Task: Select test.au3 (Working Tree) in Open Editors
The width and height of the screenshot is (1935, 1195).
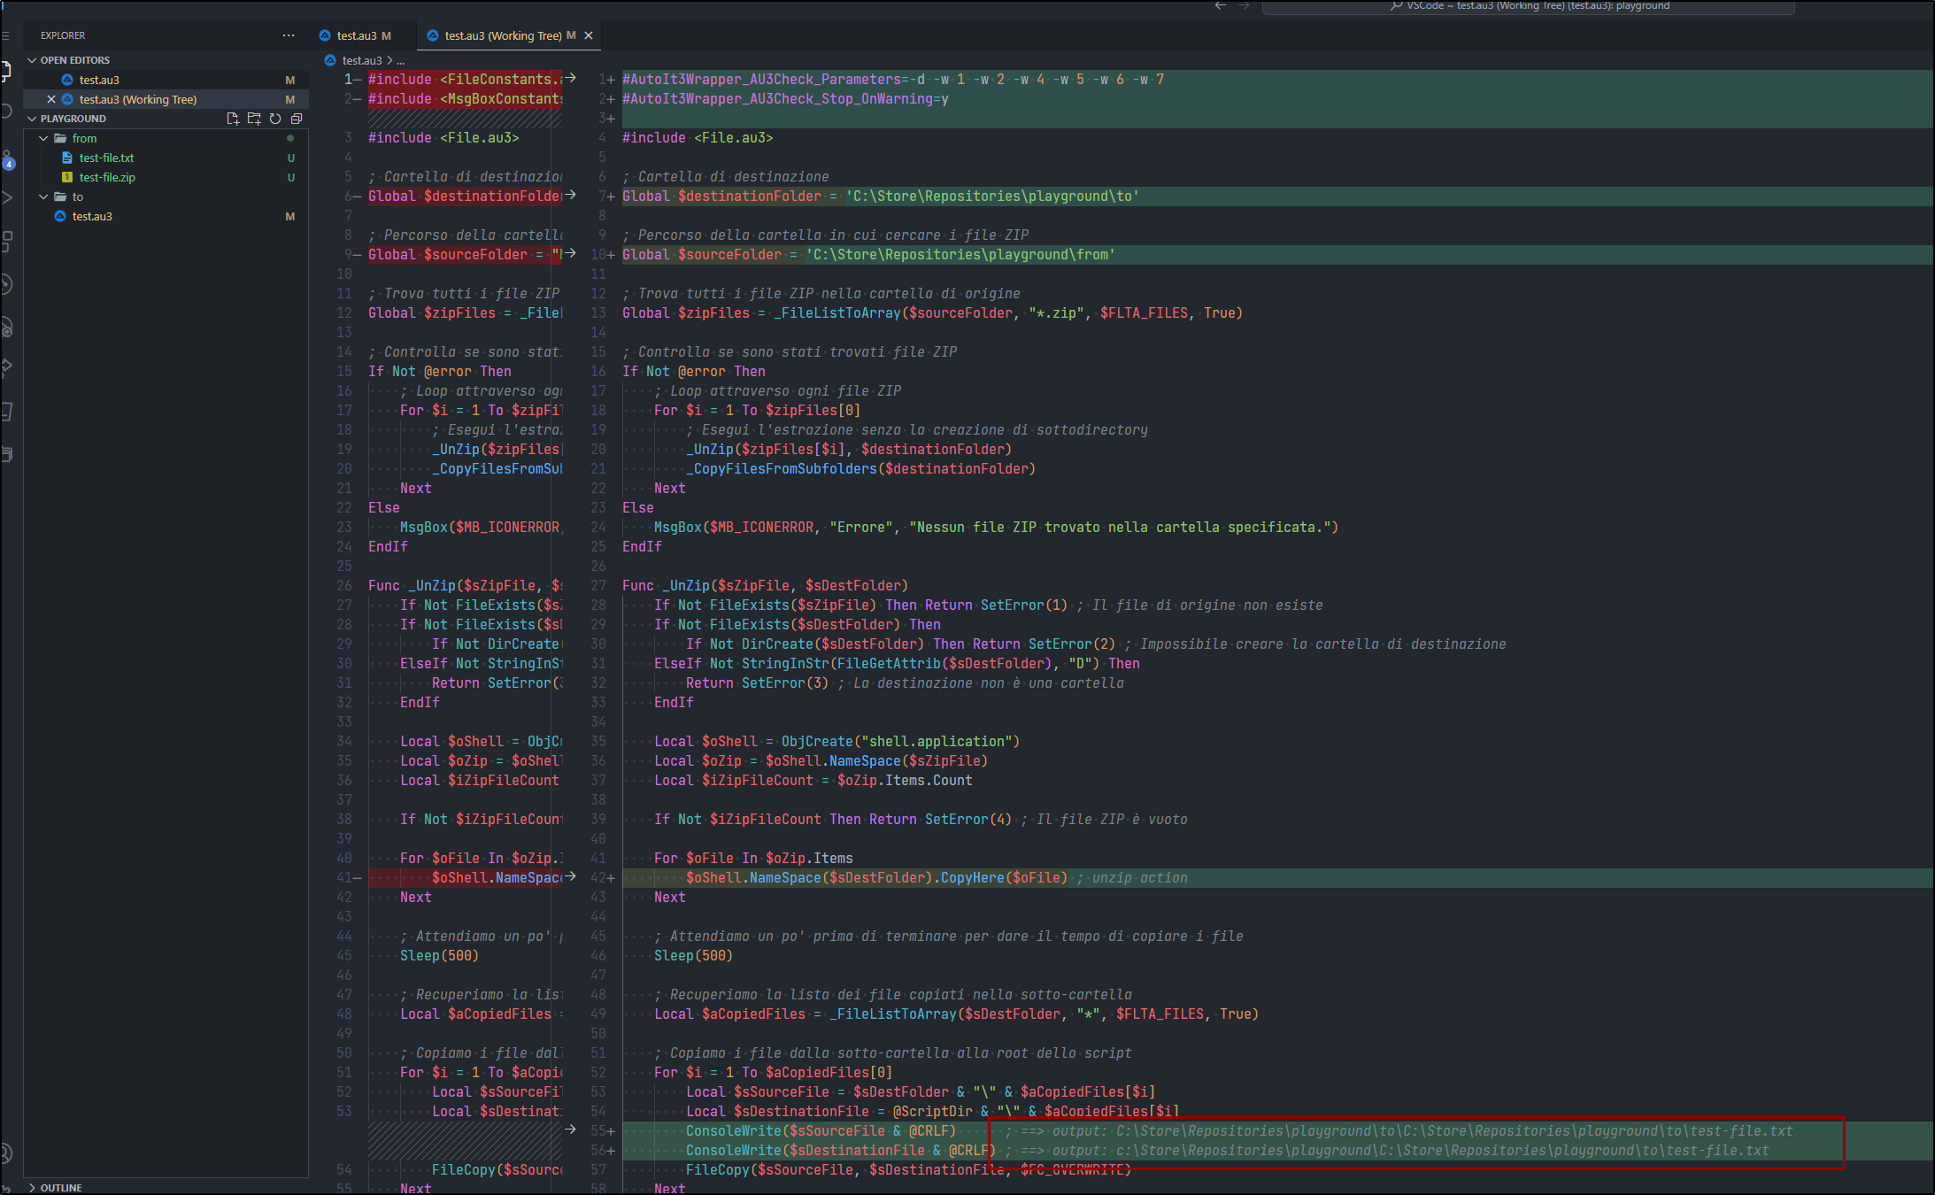Action: (166, 99)
